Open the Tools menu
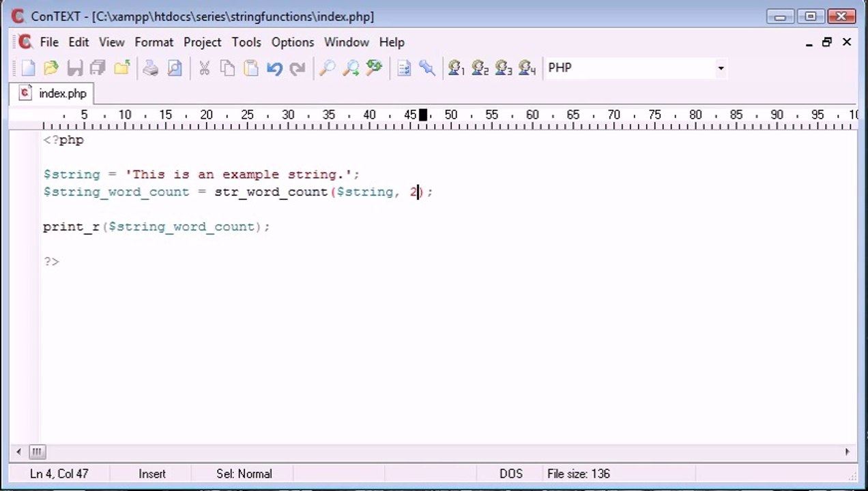Image resolution: width=868 pixels, height=491 pixels. [x=246, y=42]
